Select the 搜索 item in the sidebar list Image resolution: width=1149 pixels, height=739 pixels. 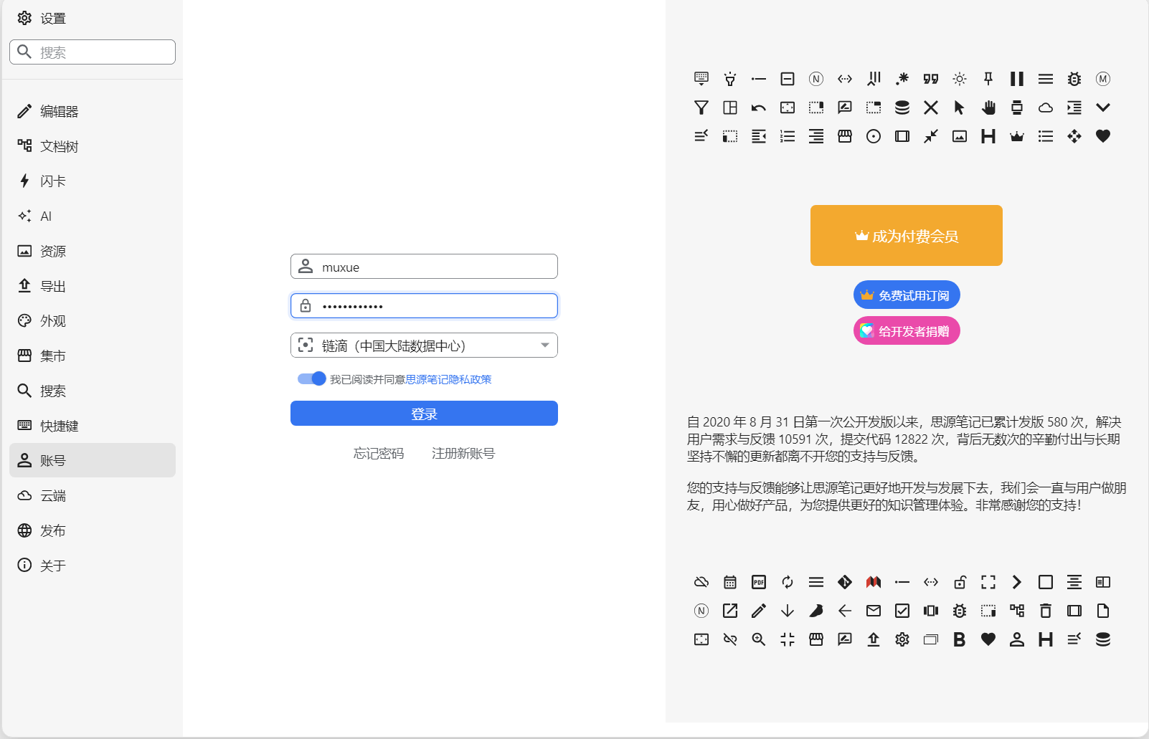(93, 391)
